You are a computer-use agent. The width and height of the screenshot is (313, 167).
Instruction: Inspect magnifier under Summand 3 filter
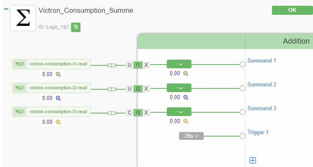186,121
